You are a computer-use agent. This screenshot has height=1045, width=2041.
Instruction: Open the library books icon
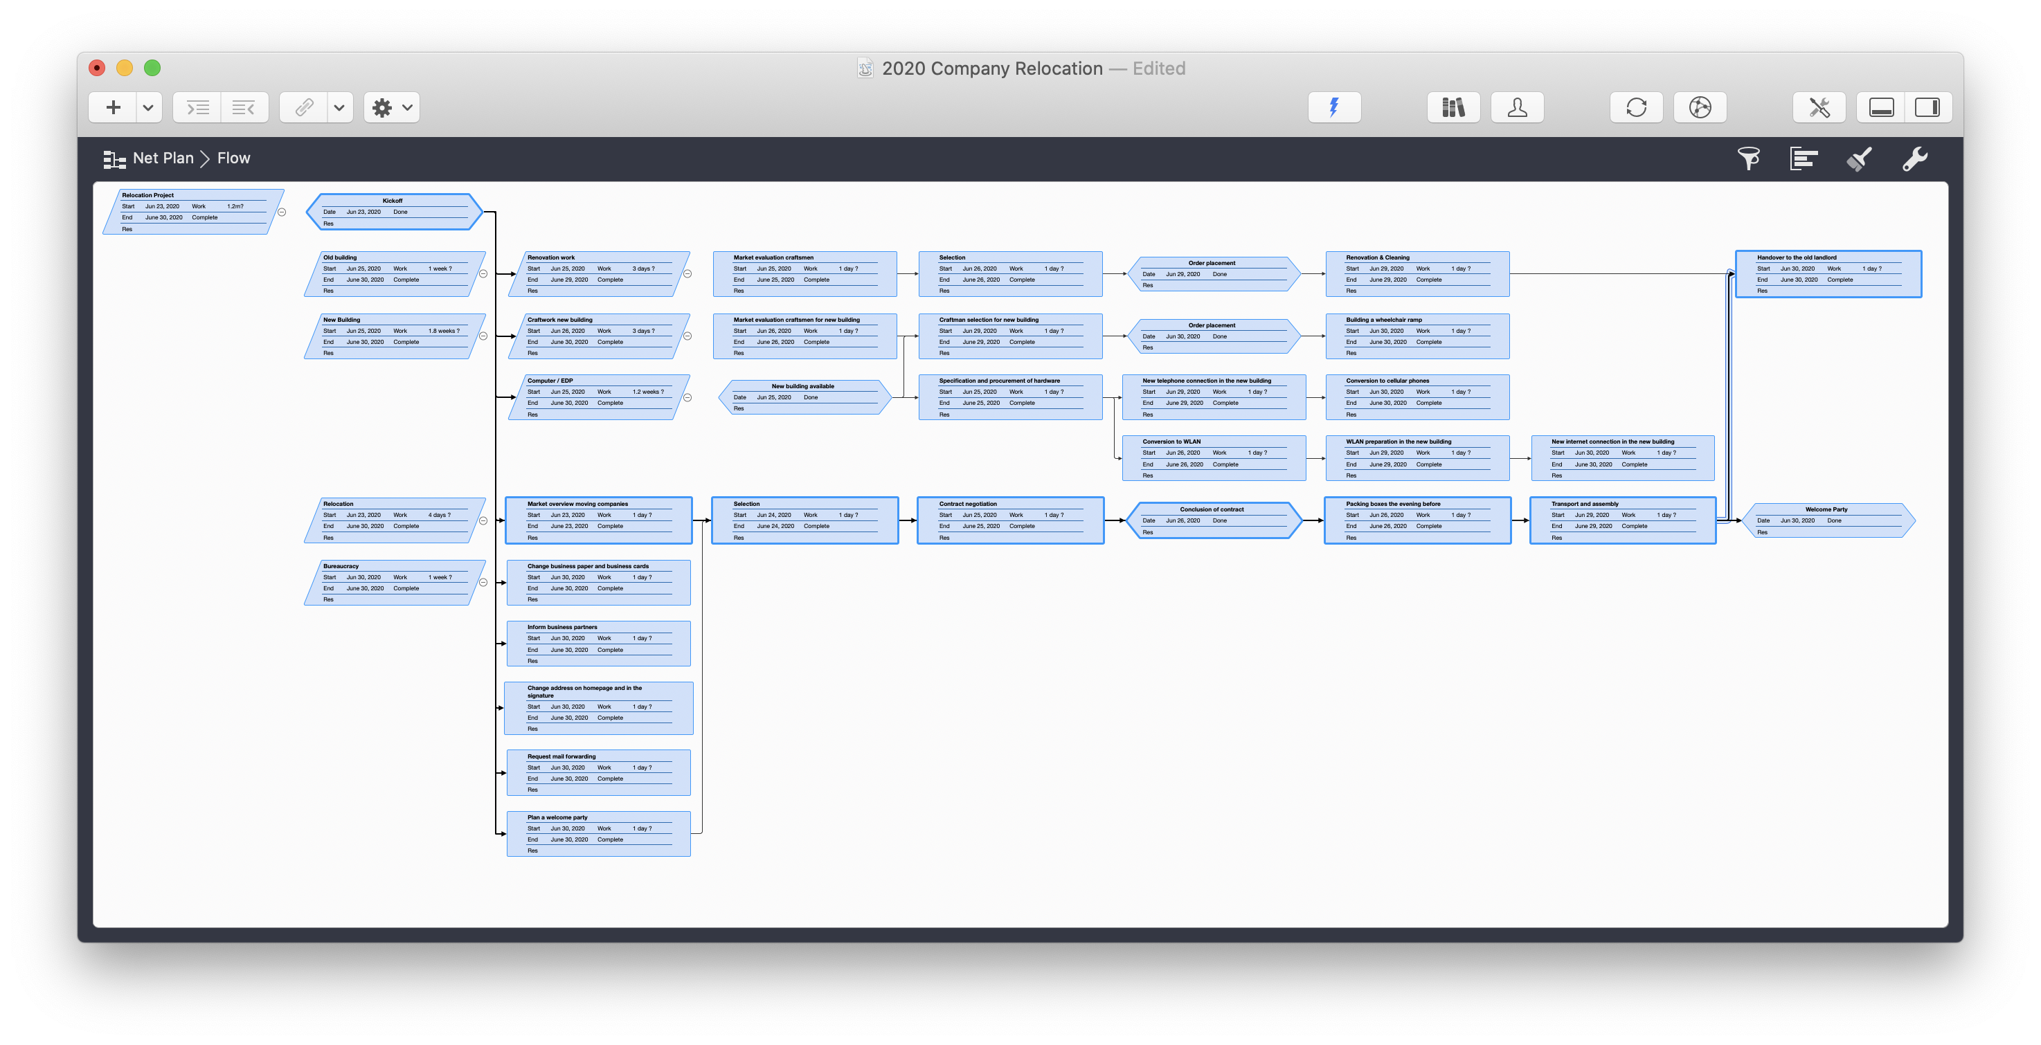pyautogui.click(x=1453, y=108)
